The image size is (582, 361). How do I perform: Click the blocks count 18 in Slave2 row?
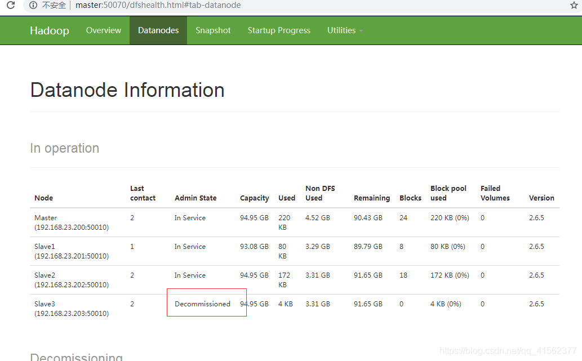(403, 275)
